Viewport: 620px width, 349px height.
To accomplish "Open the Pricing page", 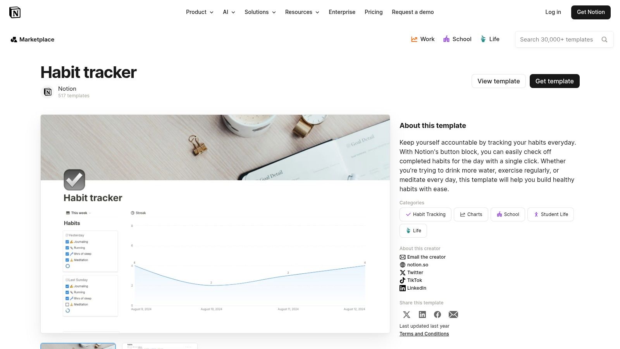I will (x=374, y=12).
